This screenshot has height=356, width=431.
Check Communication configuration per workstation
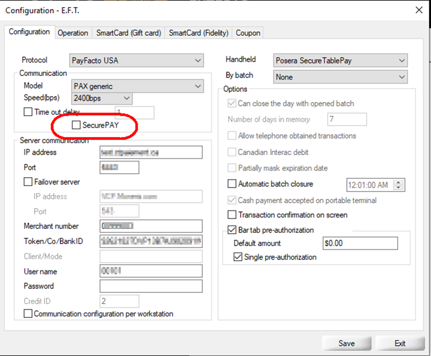[x=28, y=314]
